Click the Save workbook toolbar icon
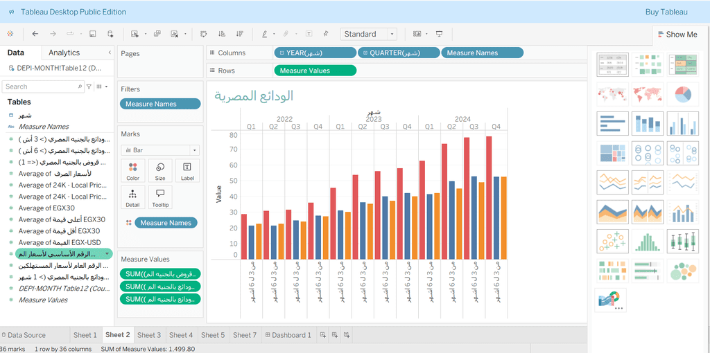710x353 pixels. pos(92,34)
